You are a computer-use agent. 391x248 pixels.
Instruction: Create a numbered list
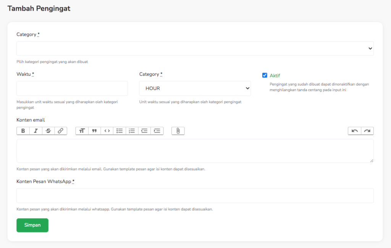132,131
